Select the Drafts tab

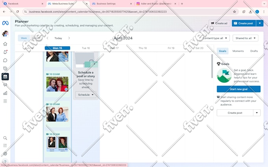[x=254, y=51]
